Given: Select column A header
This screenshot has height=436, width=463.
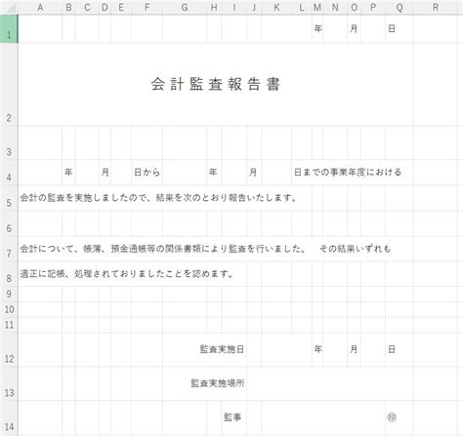Looking at the screenshot, I should [x=40, y=7].
